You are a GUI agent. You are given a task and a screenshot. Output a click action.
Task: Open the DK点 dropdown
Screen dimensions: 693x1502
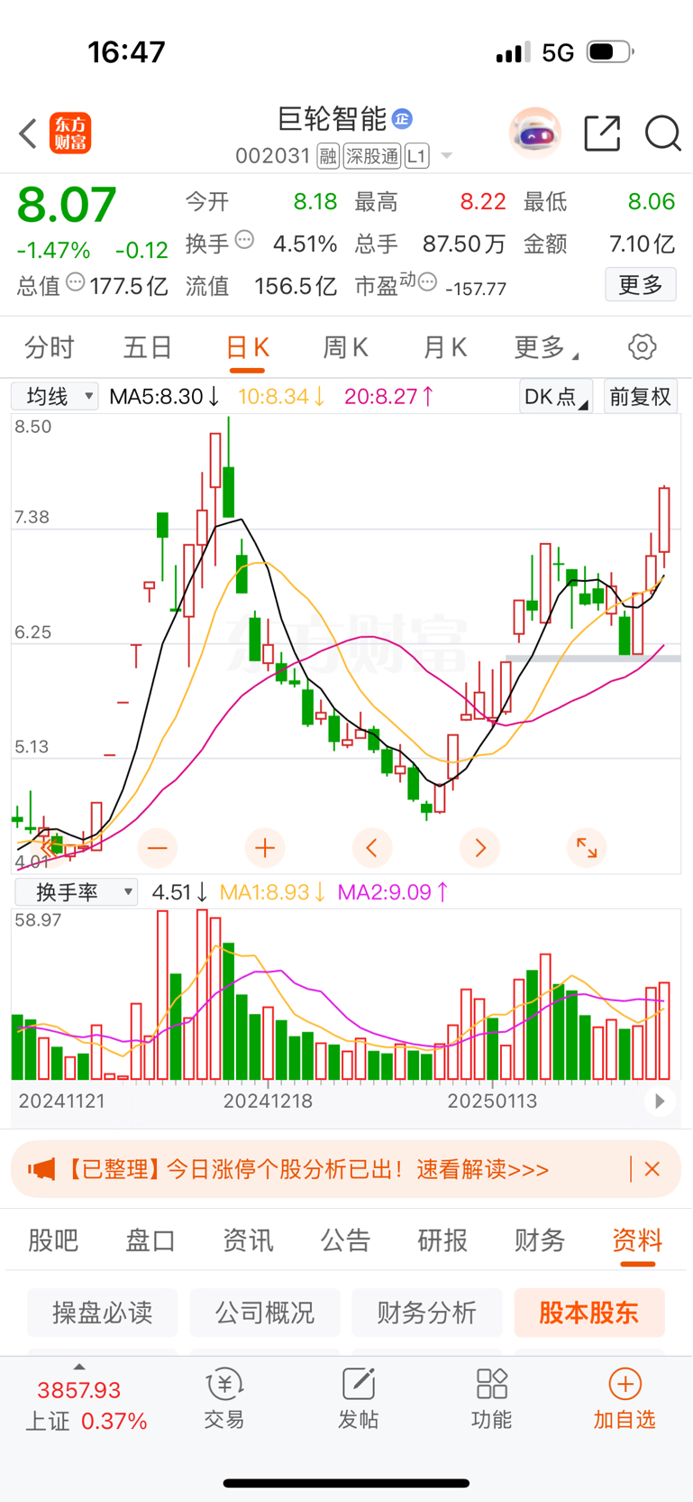click(x=555, y=397)
